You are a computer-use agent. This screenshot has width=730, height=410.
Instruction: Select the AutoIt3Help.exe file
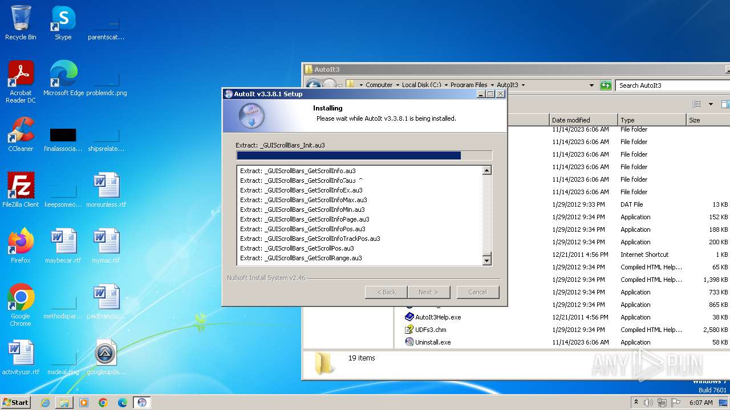[x=438, y=317]
